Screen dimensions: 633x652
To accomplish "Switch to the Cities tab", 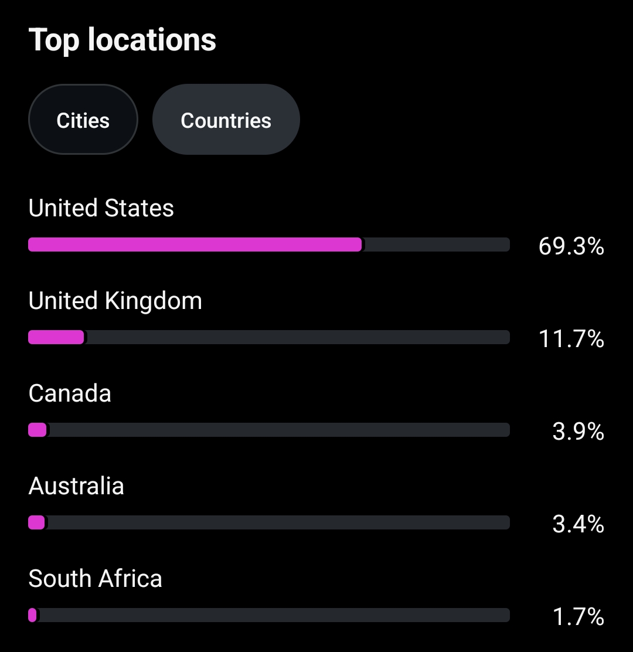I will pyautogui.click(x=83, y=120).
